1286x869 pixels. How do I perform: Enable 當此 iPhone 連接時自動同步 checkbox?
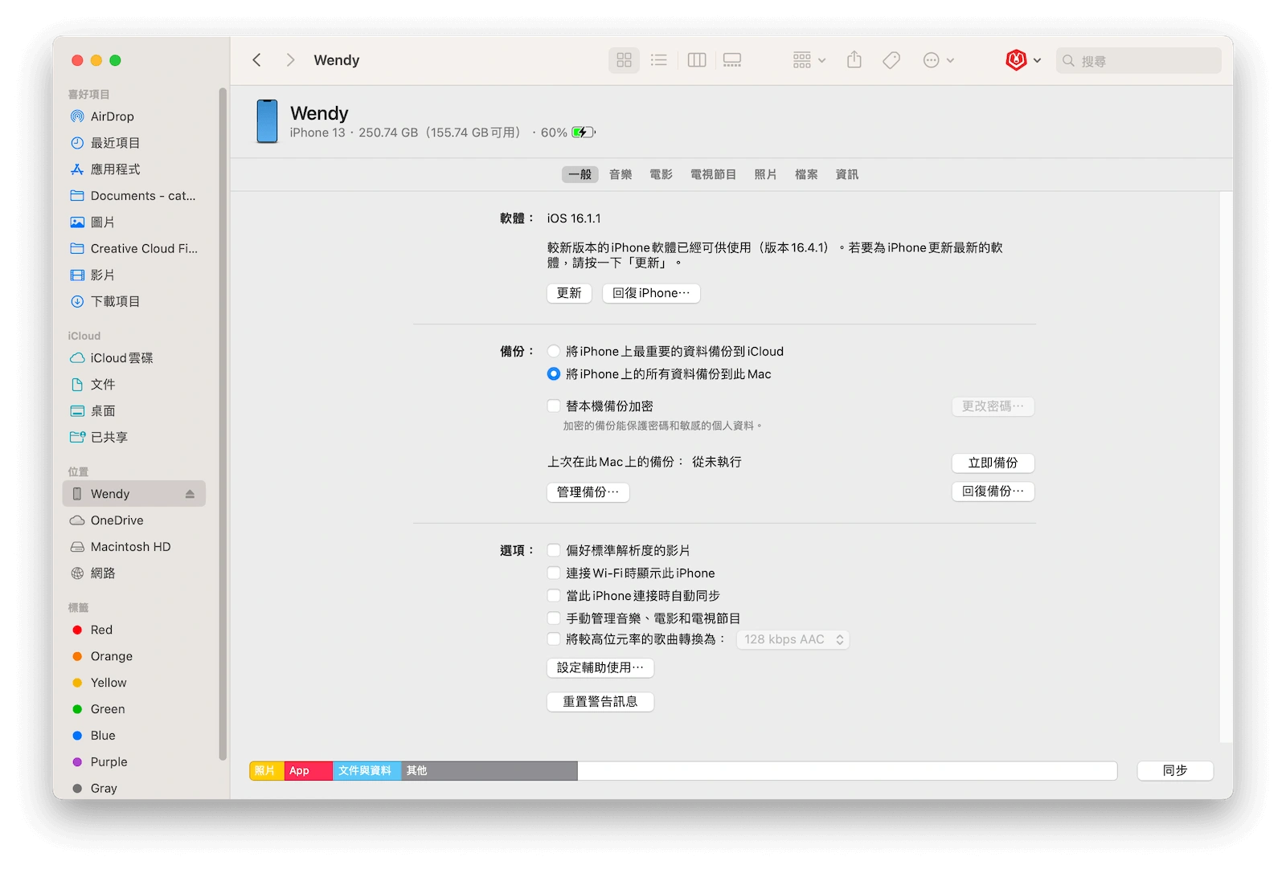tap(554, 595)
